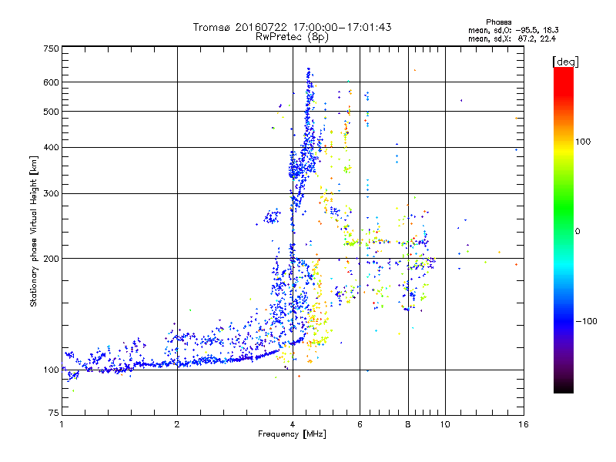Screen dimensions: 616x462
Task: Click the y-axis tick label '400'
Action: coord(51,148)
